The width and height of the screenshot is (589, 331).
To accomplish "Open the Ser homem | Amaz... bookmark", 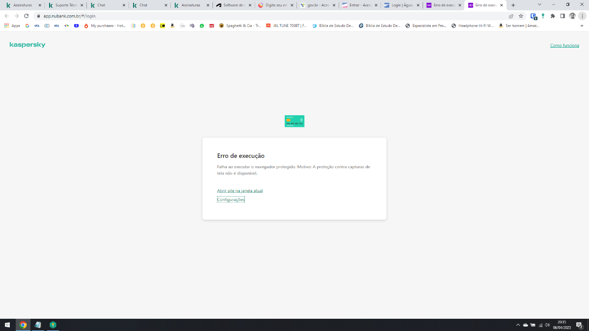I will tap(519, 25).
